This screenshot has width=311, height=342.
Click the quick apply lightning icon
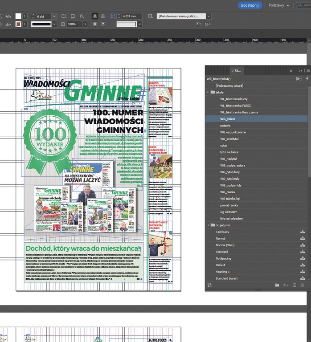[307, 78]
